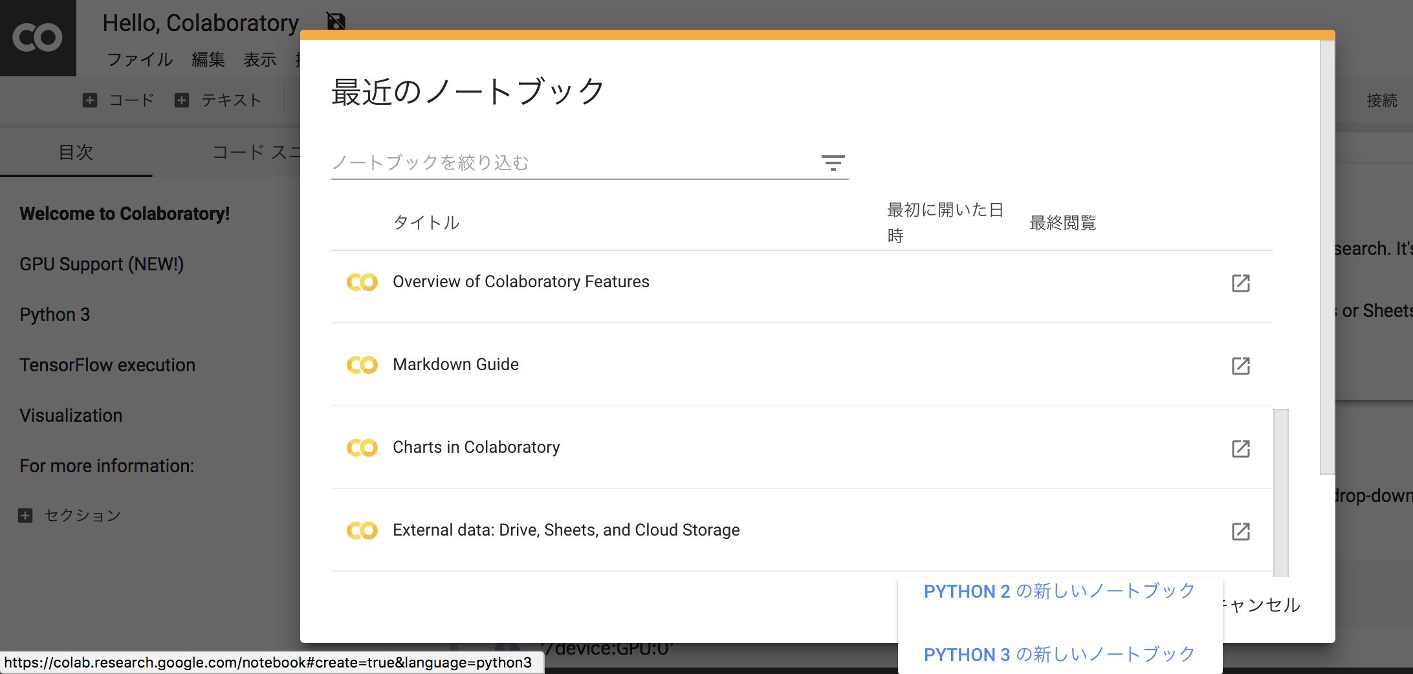
Task: Click the キャンセル button
Action: click(1262, 605)
